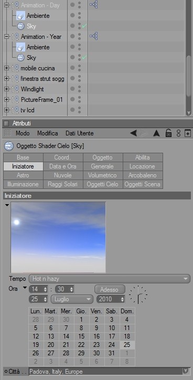Open the Modifica menu
Viewport: 193px width, 380px height.
(47, 133)
